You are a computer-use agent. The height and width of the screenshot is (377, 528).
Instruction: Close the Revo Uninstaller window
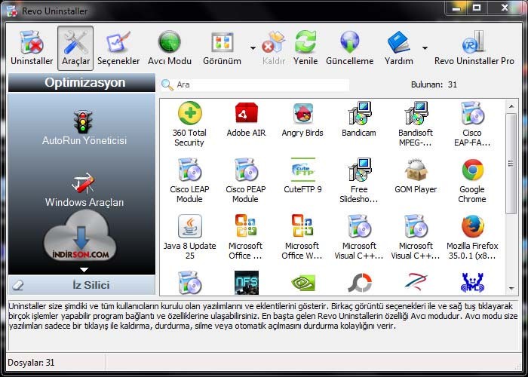point(505,8)
